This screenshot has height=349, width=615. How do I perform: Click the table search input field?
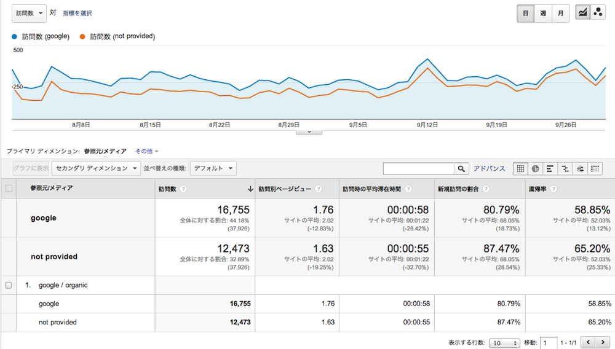(x=419, y=168)
